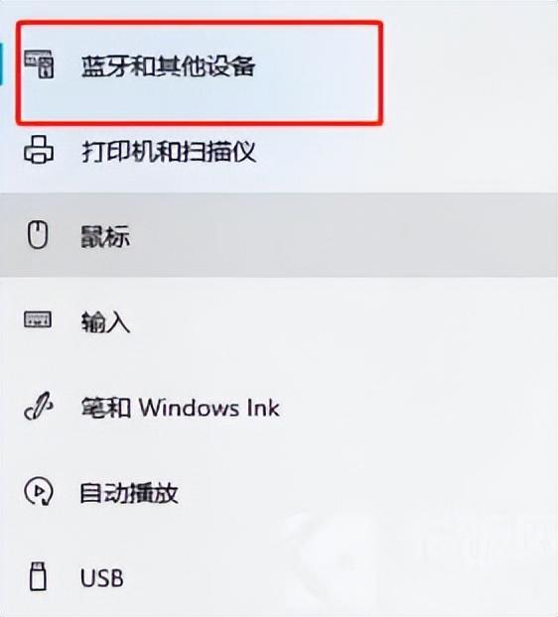558x617 pixels.
Task: Choose the 自动播放 entry
Action: 129,492
